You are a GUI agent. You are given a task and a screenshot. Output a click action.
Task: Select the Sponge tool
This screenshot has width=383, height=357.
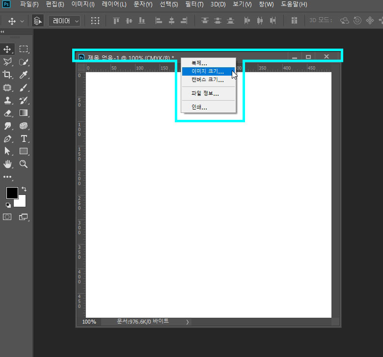24,126
